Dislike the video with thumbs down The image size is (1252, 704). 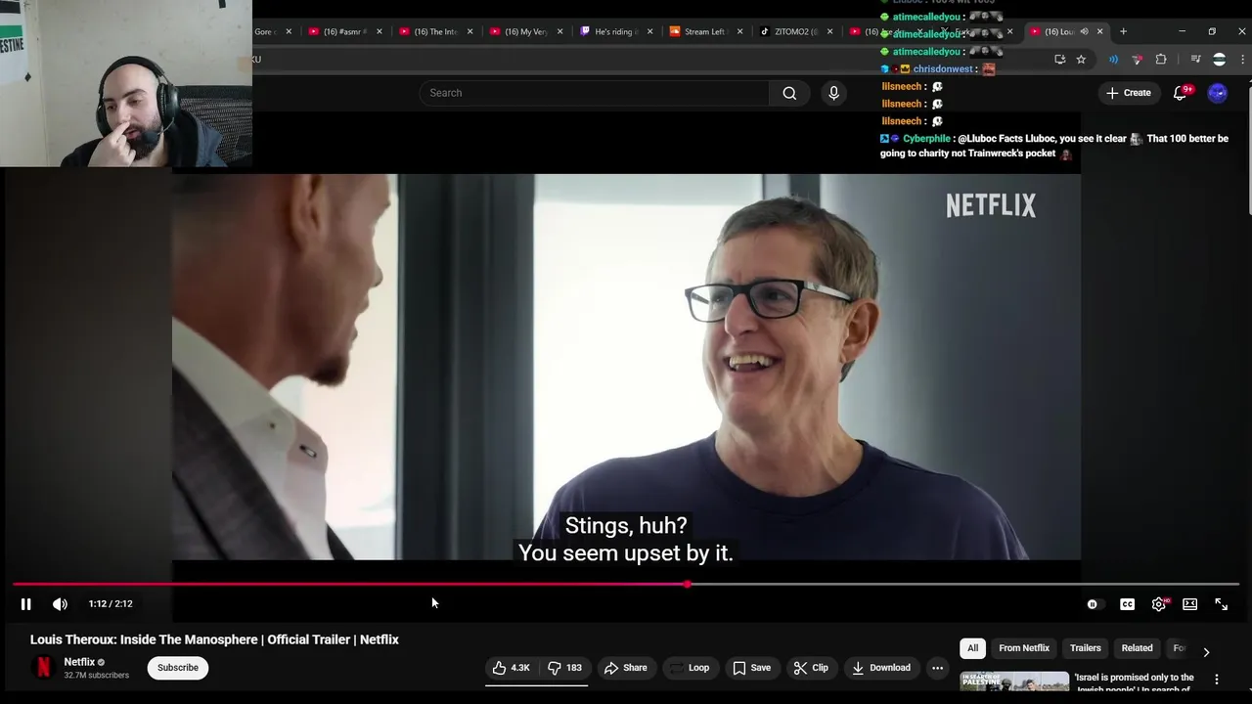tap(564, 668)
